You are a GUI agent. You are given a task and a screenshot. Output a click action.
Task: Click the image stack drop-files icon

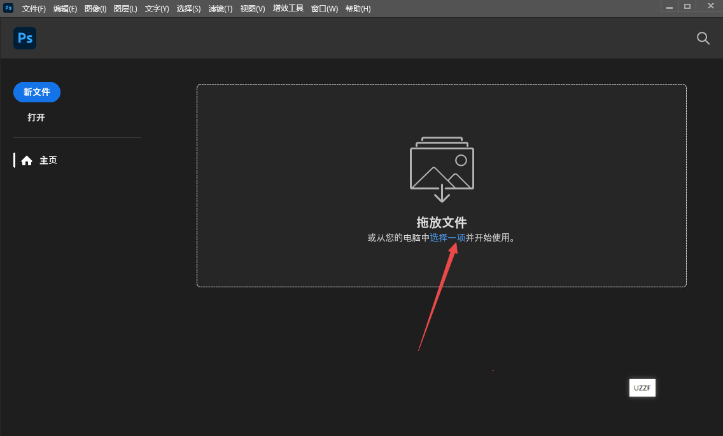coord(442,169)
